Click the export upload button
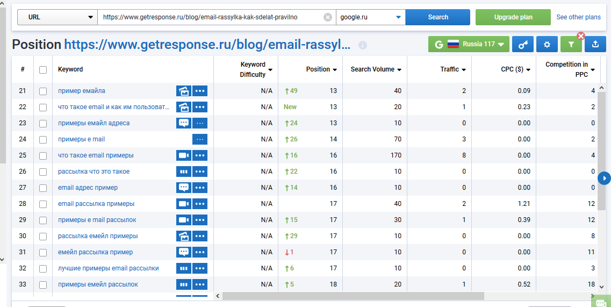 (595, 45)
